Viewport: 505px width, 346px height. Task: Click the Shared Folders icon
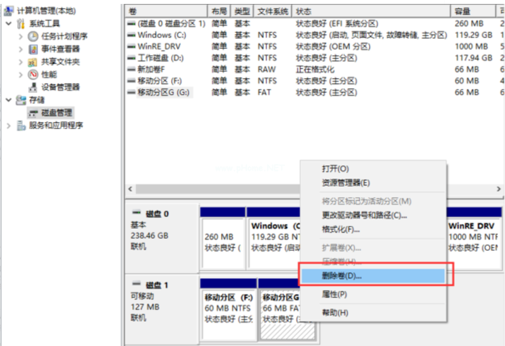[x=33, y=62]
